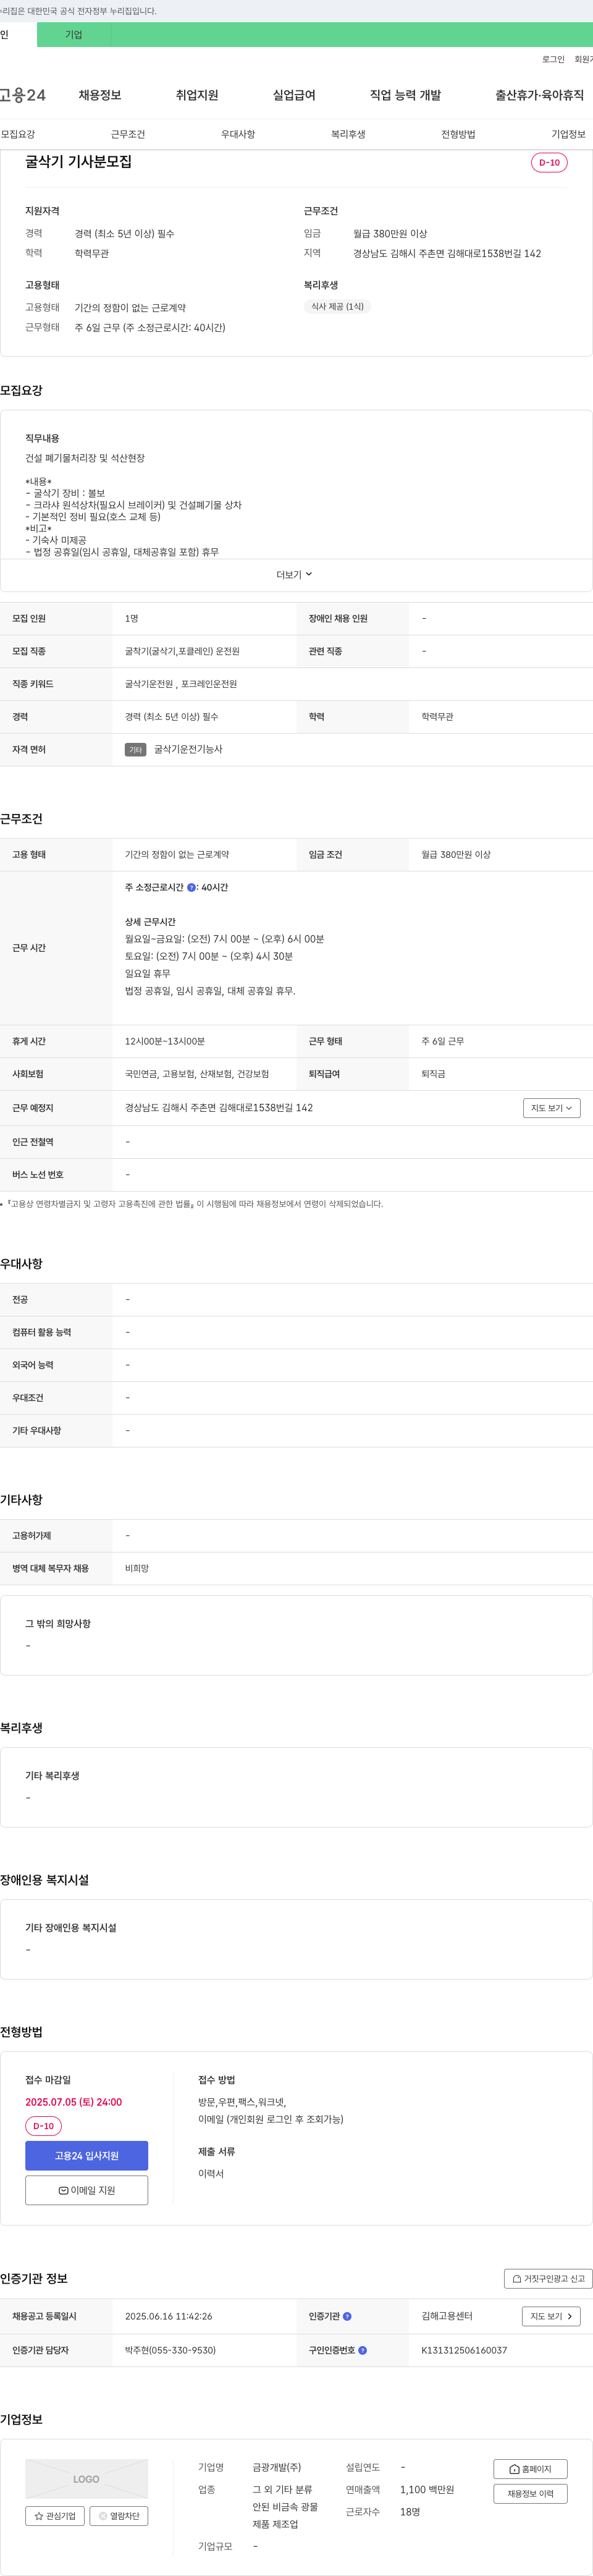The height and width of the screenshot is (2576, 593).
Task: Click registration time 2025.06.16 11:42:26
Action: (x=168, y=2316)
